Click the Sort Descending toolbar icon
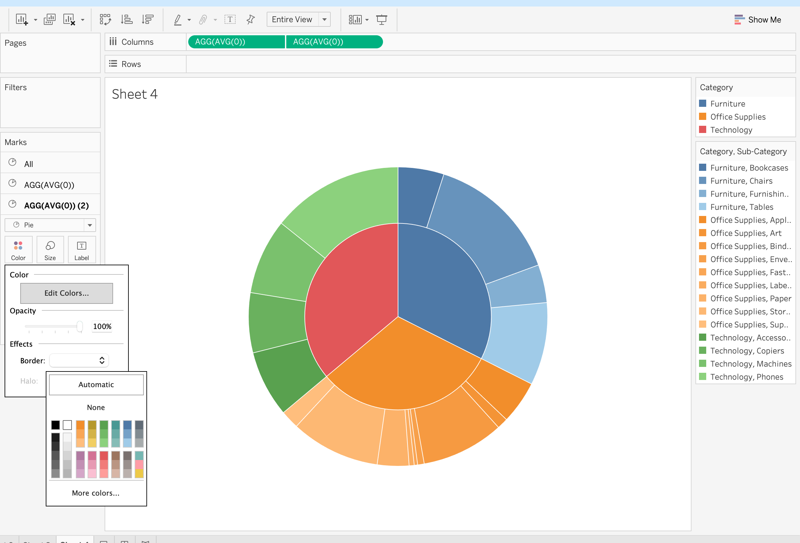Screen dimensions: 800x543 148,20
